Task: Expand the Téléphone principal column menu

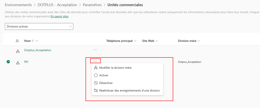Action: pos(135,41)
